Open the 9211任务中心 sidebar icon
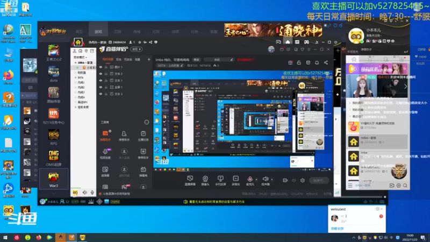The height and width of the screenshot is (242, 430). 53,116
